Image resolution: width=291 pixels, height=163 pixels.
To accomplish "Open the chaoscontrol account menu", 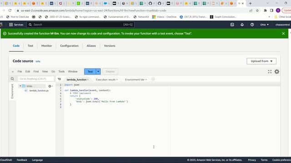I will click(x=282, y=24).
